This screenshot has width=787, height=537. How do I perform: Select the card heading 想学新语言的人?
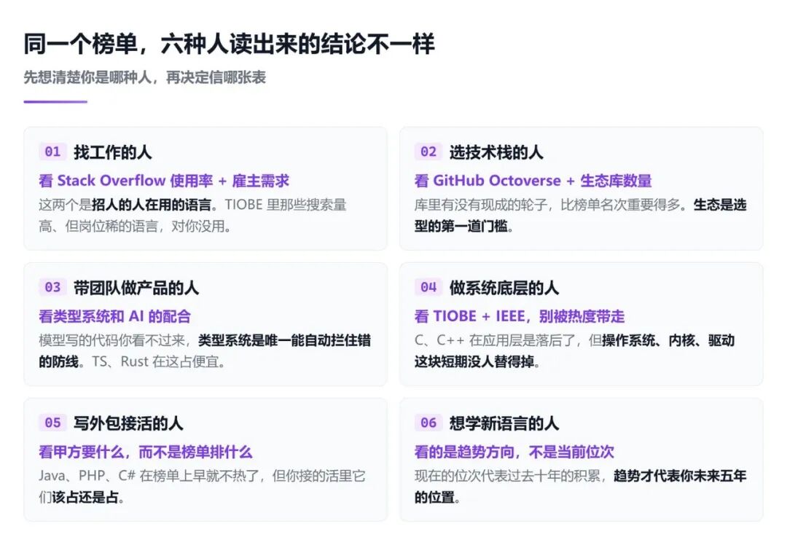coord(504,423)
